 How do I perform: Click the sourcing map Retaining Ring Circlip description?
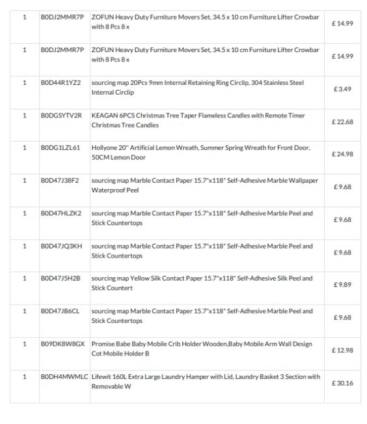(197, 87)
